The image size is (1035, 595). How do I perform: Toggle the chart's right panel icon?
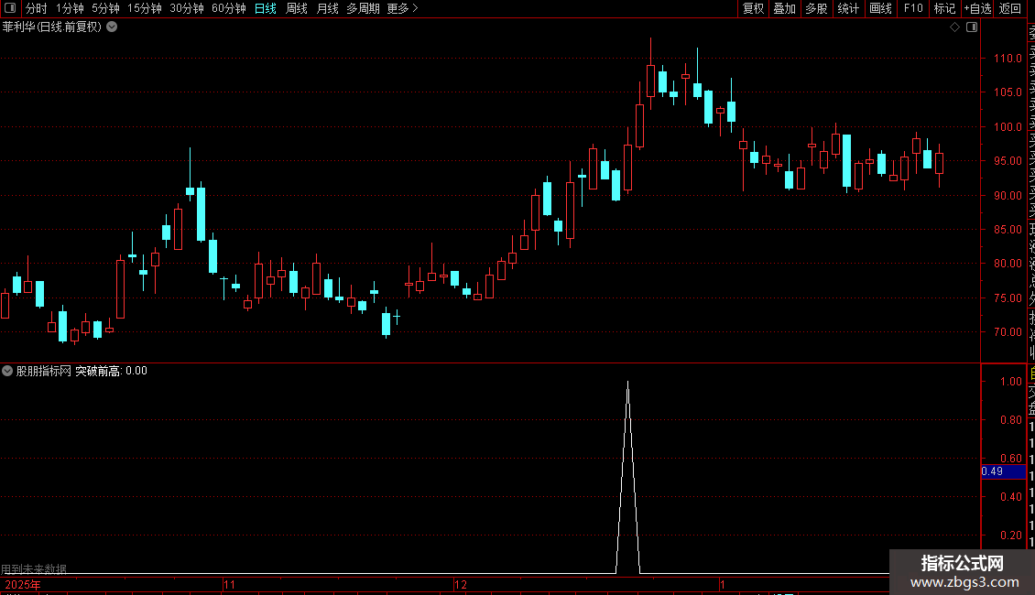pos(972,27)
